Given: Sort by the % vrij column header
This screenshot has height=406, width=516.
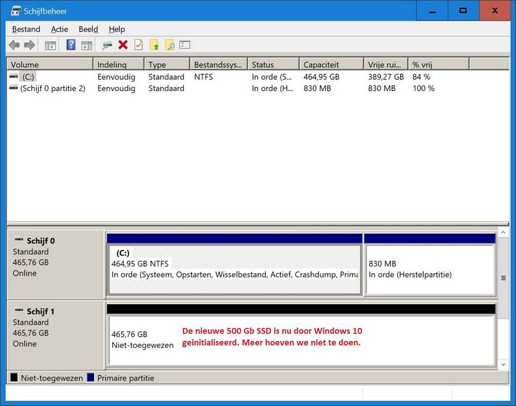Looking at the screenshot, I should click(x=439, y=64).
